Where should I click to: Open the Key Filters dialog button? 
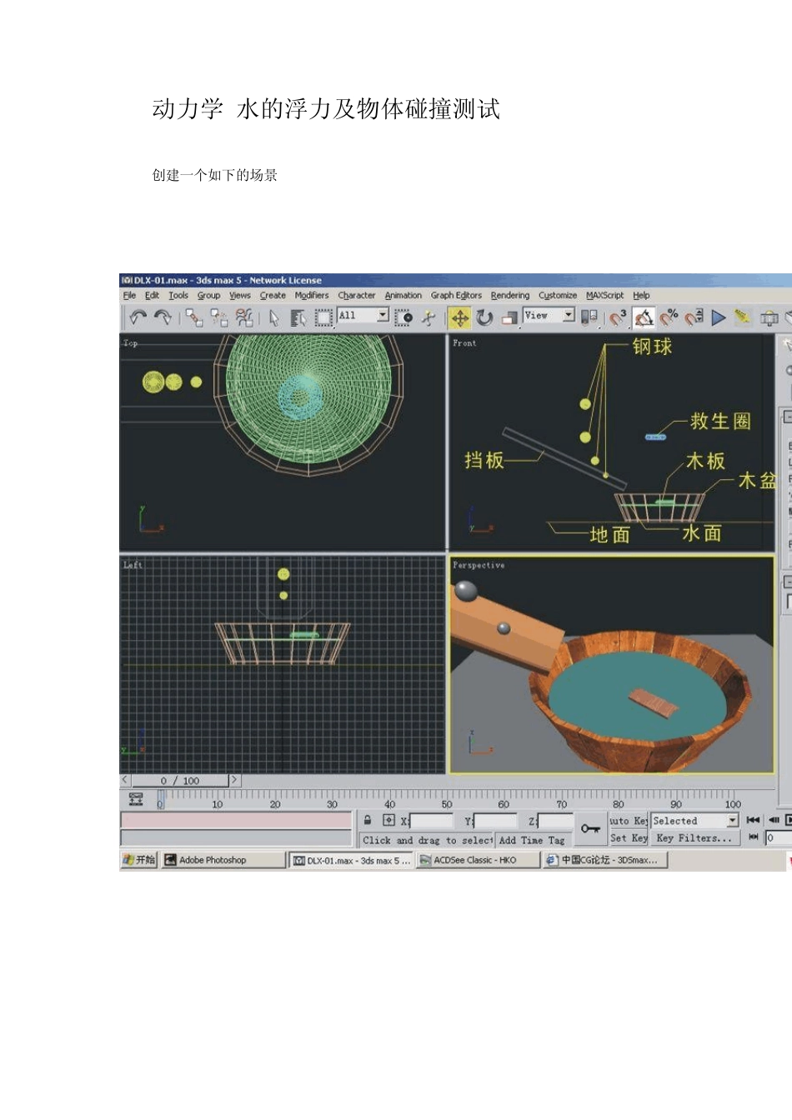click(694, 838)
